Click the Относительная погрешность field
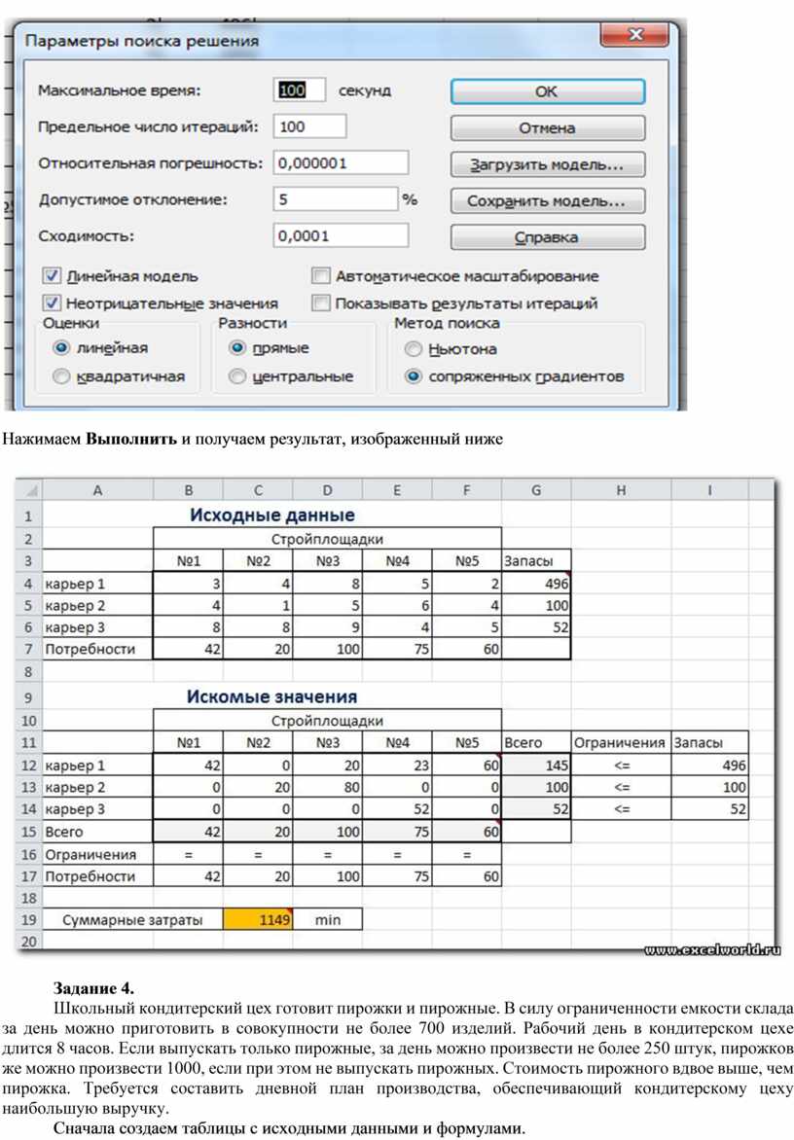 341,163
